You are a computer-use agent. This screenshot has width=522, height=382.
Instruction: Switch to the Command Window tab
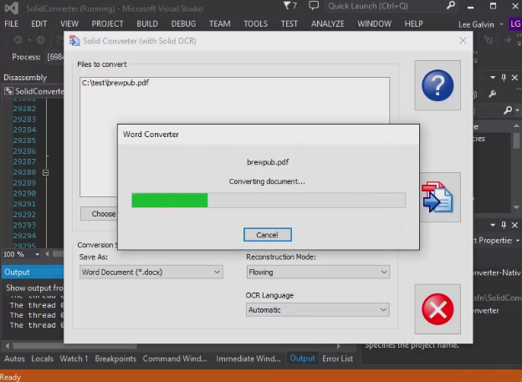(x=175, y=359)
